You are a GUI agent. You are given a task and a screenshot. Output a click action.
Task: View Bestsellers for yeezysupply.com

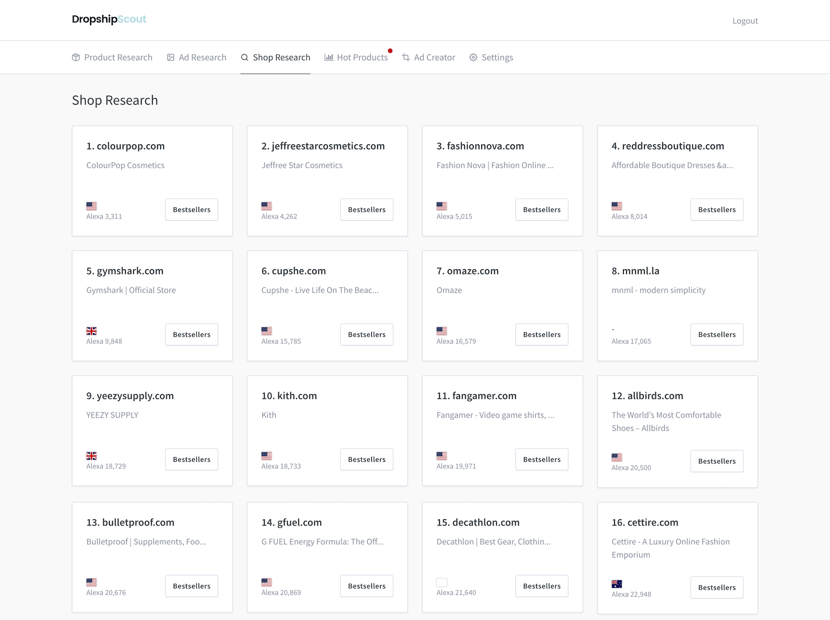(x=191, y=460)
